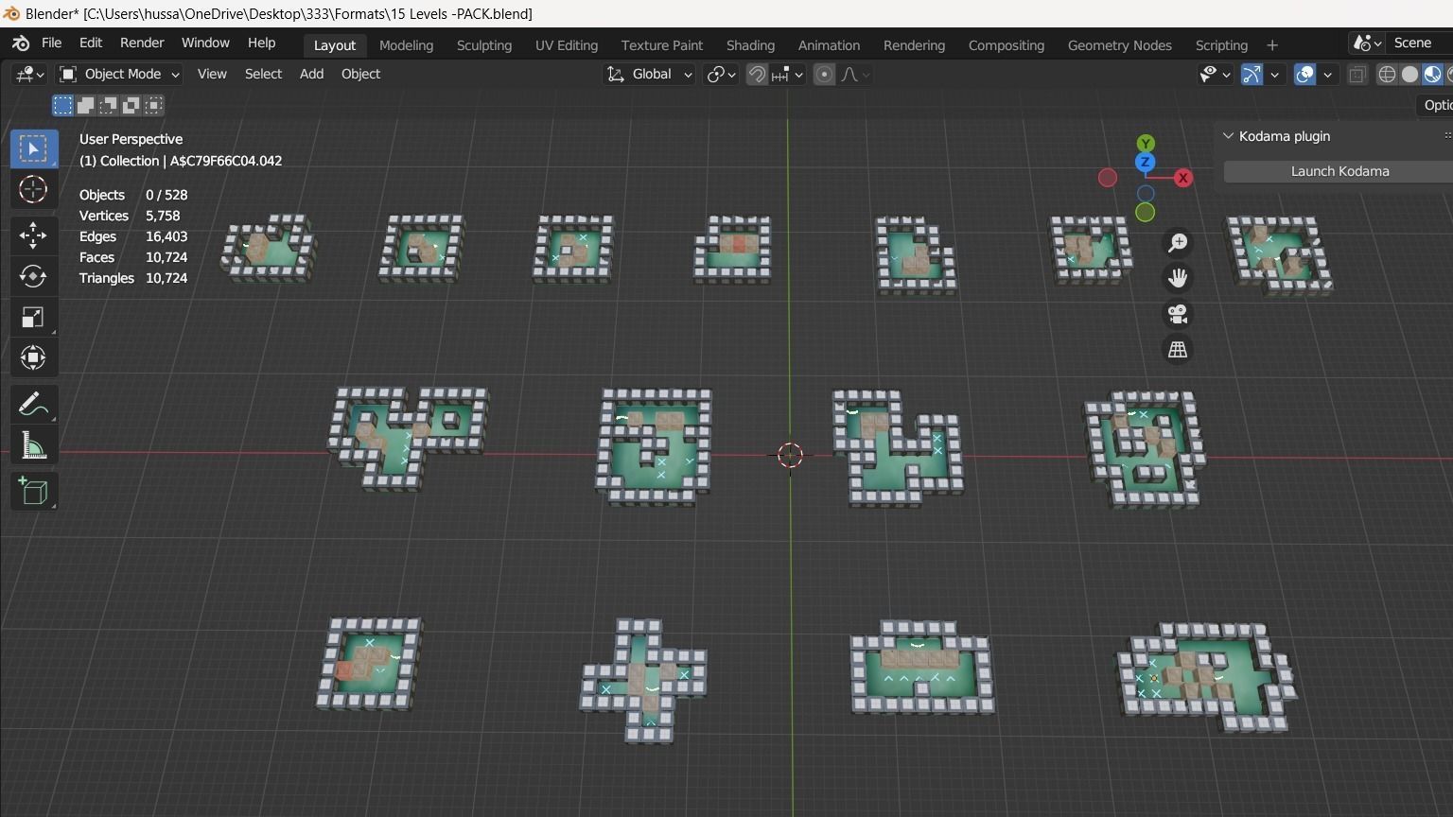Toggle viewport gizmos display
Image resolution: width=1453 pixels, height=817 pixels.
coord(1252,75)
